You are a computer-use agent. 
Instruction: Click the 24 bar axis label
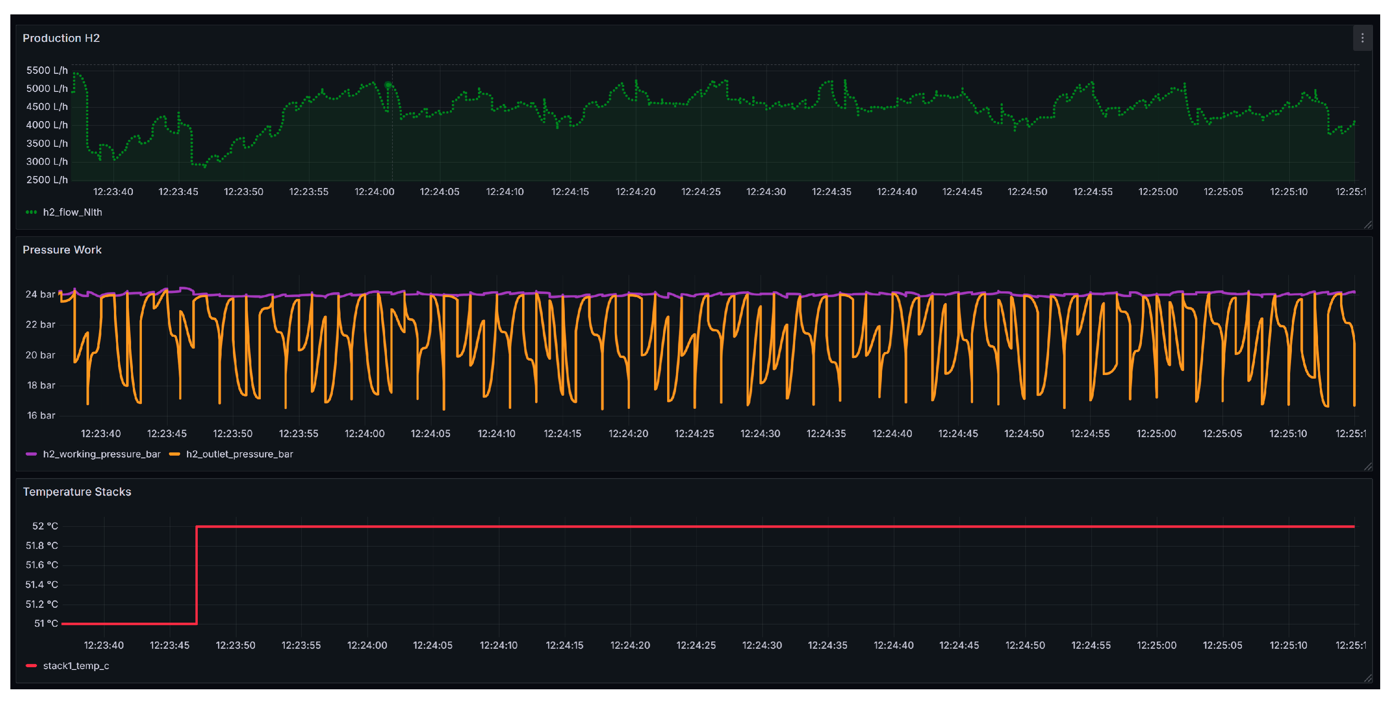(40, 294)
